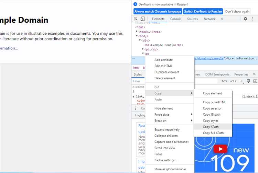Add new style rule plus icon
258x173 pixels.
click(x=241, y=81)
